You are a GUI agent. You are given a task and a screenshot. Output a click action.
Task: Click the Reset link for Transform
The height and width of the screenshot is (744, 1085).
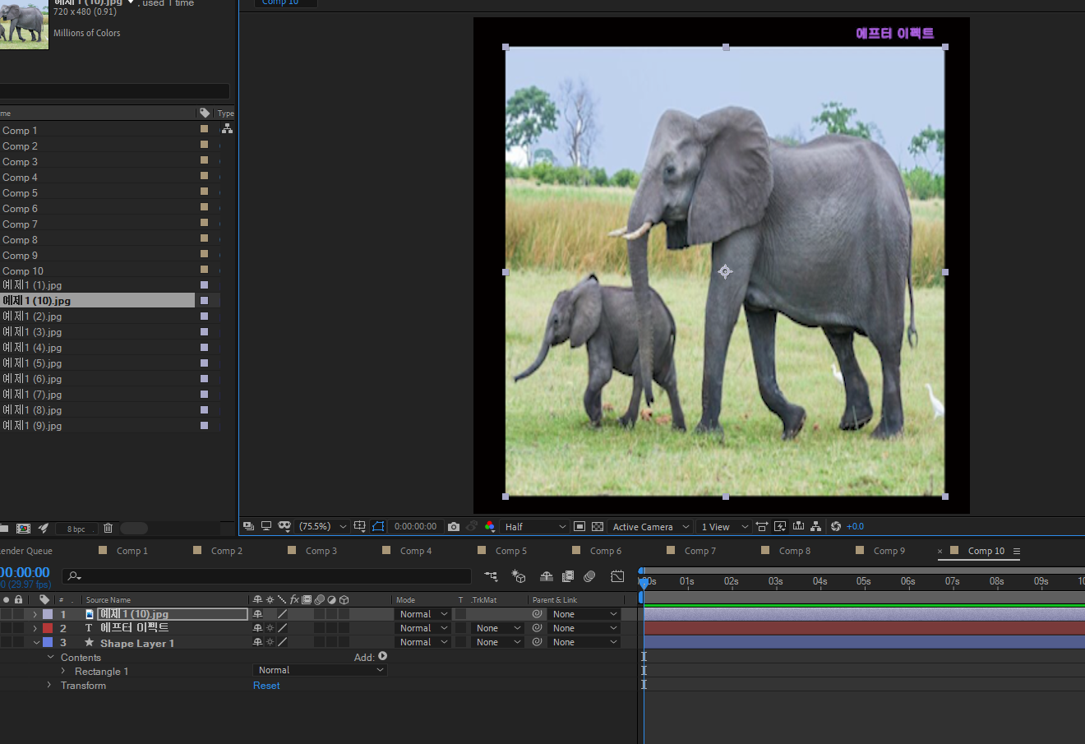(x=266, y=686)
